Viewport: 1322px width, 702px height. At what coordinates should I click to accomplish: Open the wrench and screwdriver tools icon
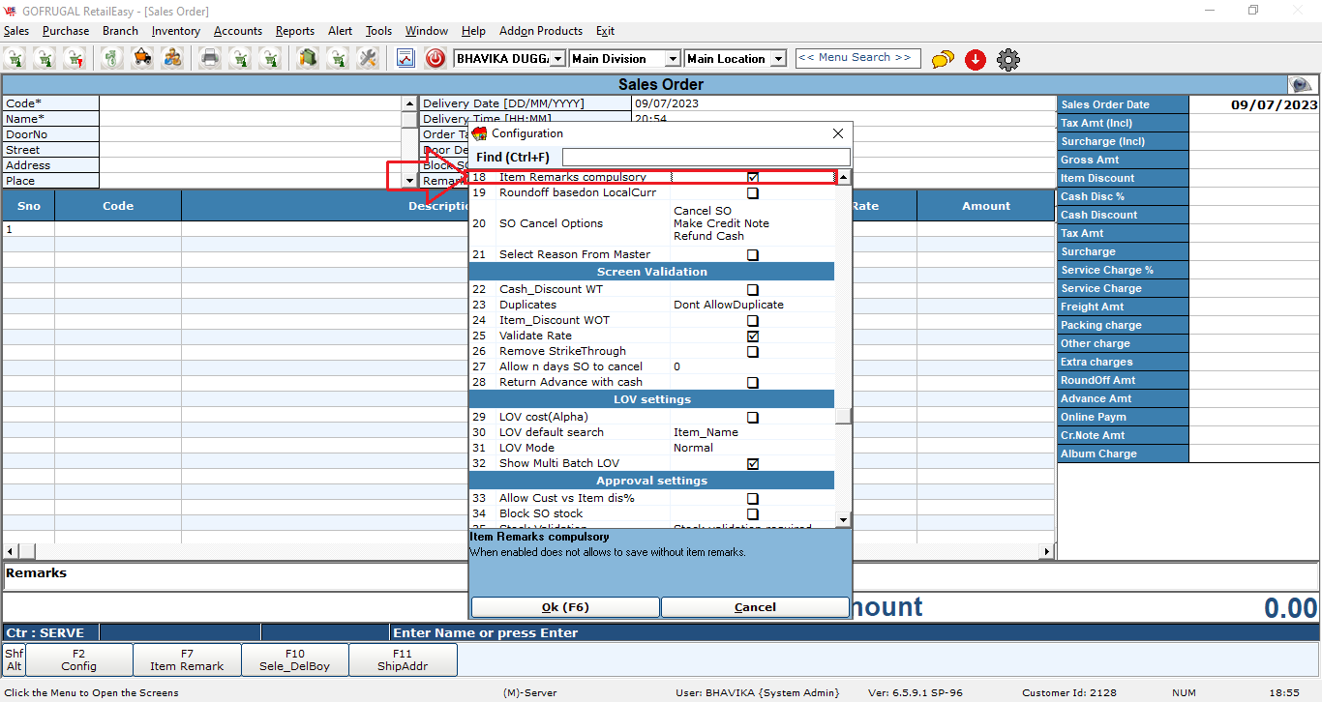coord(367,59)
